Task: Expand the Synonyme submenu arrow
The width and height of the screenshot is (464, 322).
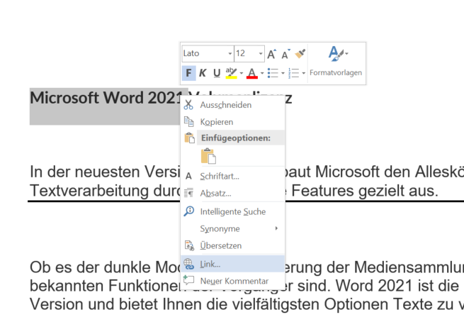Action: pos(276,228)
